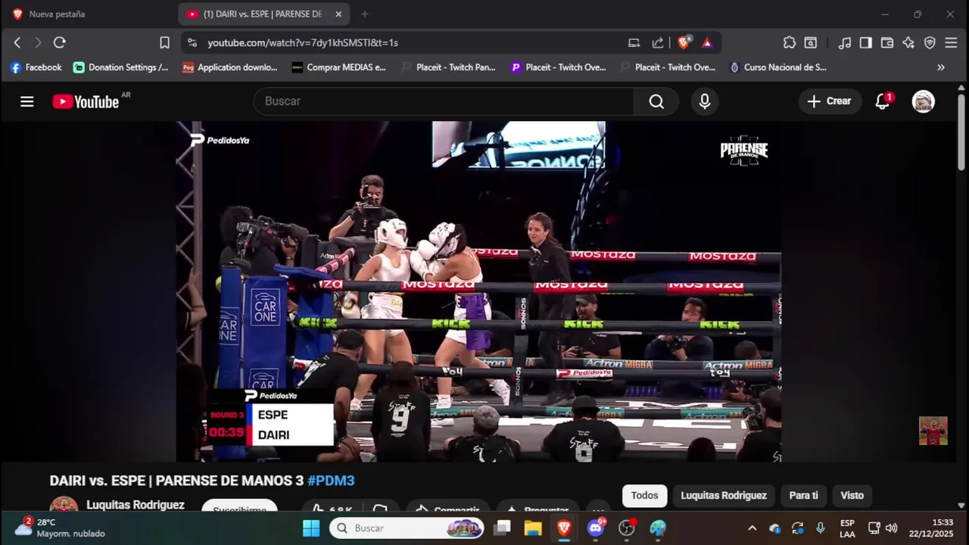Open Task View from the taskbar

point(502,528)
